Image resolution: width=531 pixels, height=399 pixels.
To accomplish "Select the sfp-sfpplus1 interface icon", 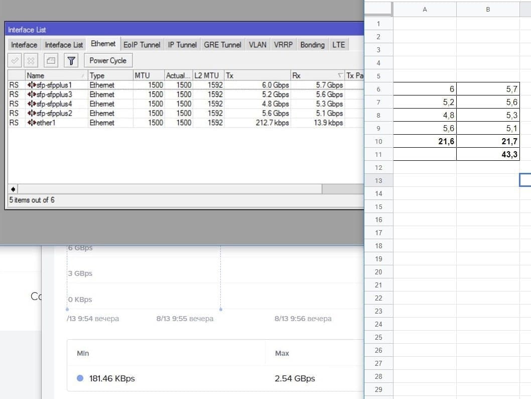I will pos(32,85).
